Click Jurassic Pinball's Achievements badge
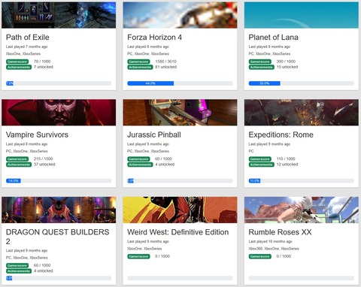Viewport: 361px width, 287px height. pos(140,165)
